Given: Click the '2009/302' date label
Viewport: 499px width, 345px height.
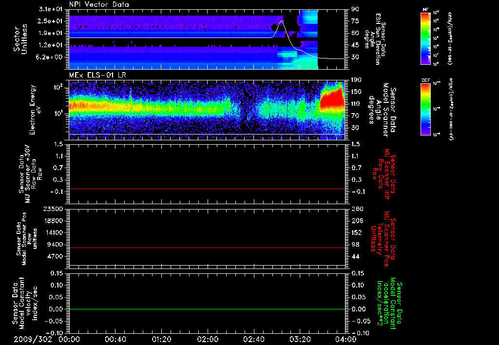Looking at the screenshot, I should click(33, 339).
